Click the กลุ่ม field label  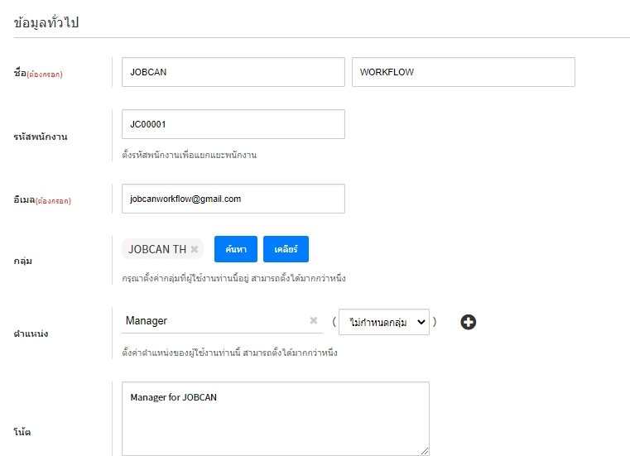click(x=24, y=261)
